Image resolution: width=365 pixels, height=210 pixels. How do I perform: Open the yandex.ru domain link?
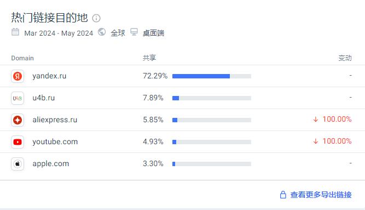(49, 76)
